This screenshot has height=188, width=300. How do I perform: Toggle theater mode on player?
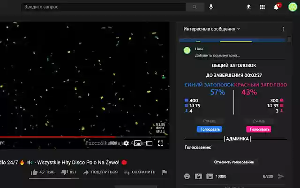pyautogui.click(x=149, y=143)
